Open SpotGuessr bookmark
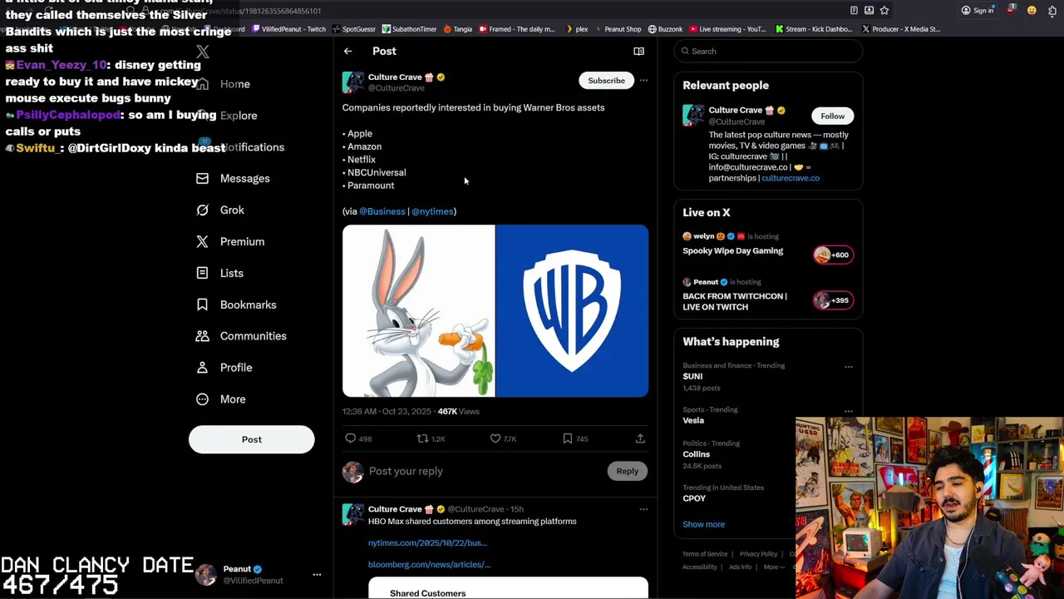1064x599 pixels. coord(353,29)
